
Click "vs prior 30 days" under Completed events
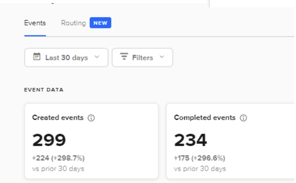[x=200, y=169]
